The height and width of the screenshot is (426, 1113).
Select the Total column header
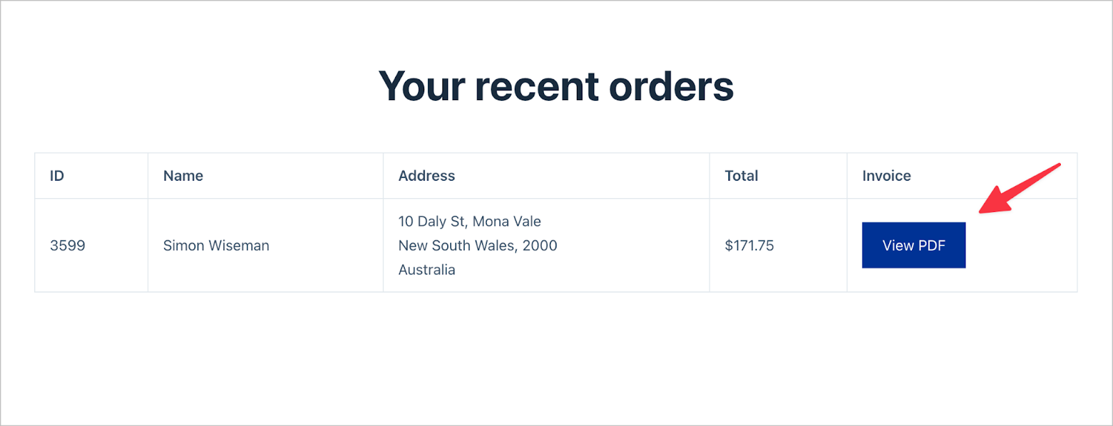coord(742,176)
